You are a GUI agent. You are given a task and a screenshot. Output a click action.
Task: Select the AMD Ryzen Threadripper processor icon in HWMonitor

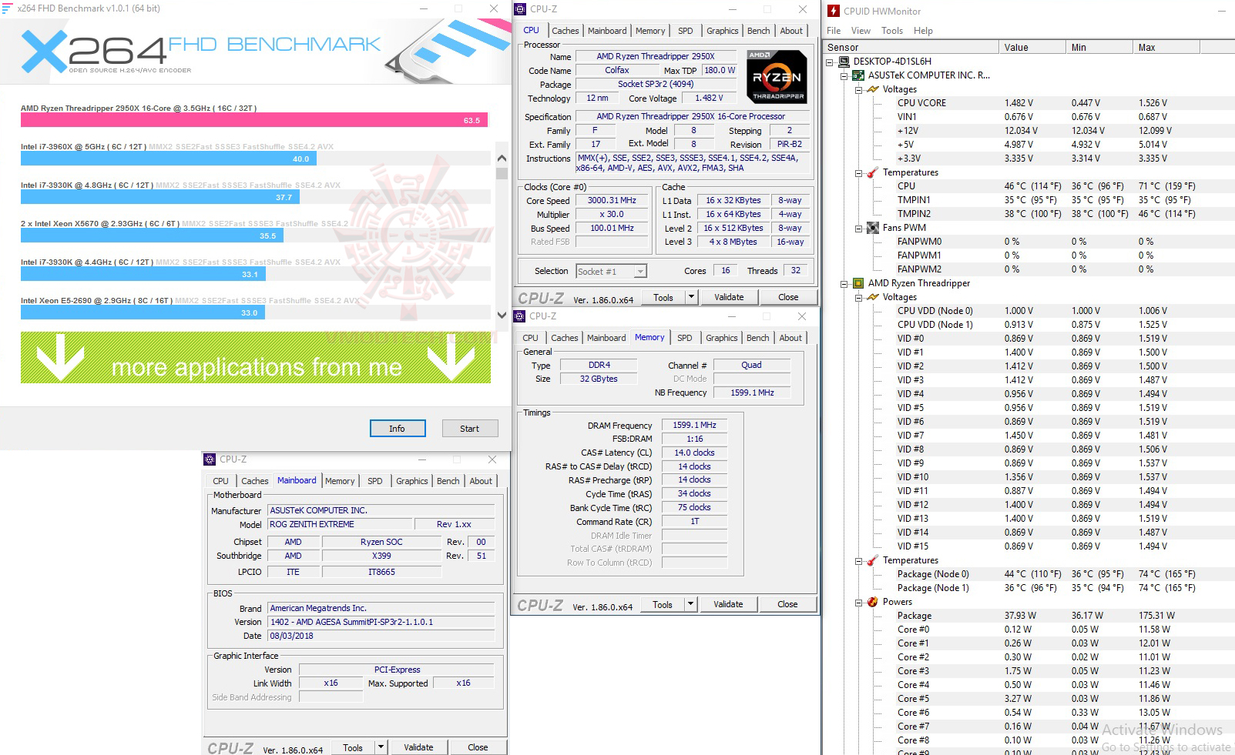point(858,283)
